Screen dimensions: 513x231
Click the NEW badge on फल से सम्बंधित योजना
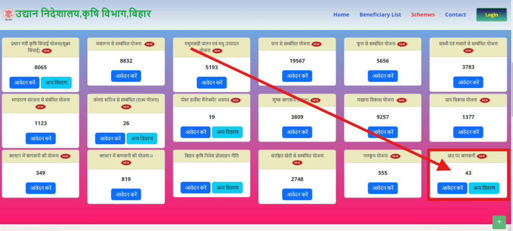(316, 44)
